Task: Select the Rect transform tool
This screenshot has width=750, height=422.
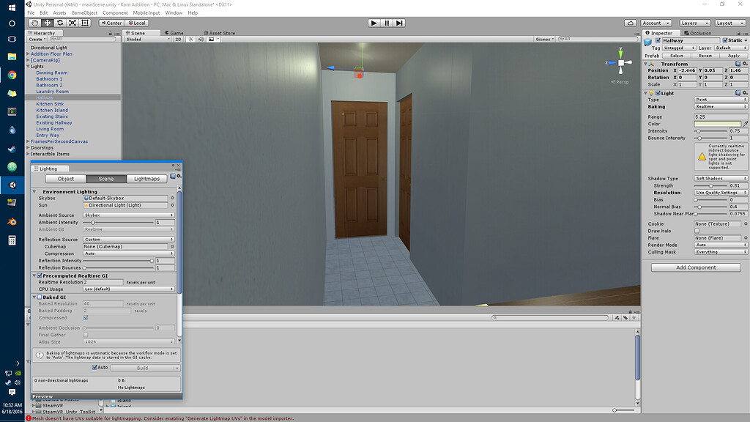Action: click(86, 23)
